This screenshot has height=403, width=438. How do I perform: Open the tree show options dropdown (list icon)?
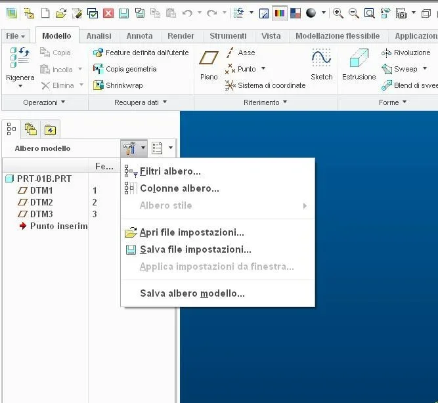pos(162,148)
